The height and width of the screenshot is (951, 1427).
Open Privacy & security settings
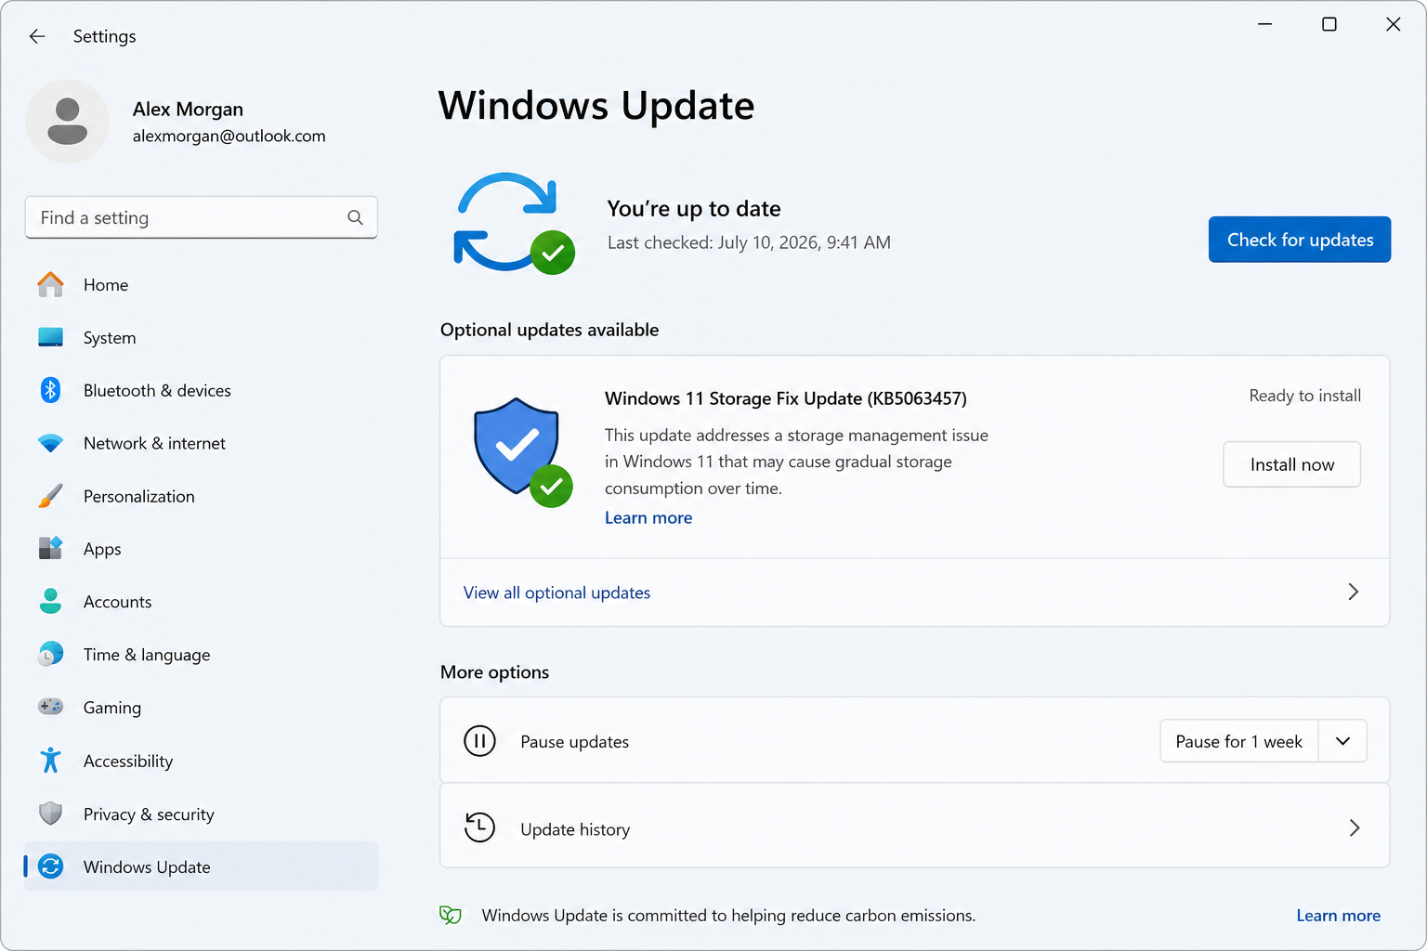(x=201, y=814)
